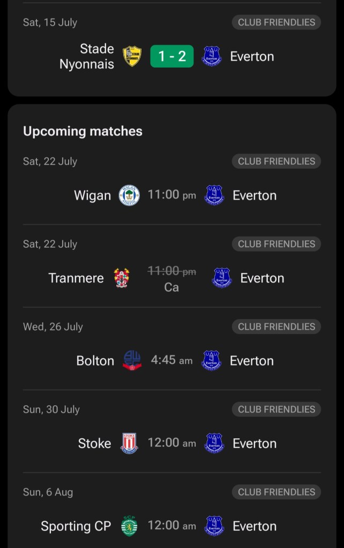Tap Club Friendlies tag on Wigan match

pos(276,161)
